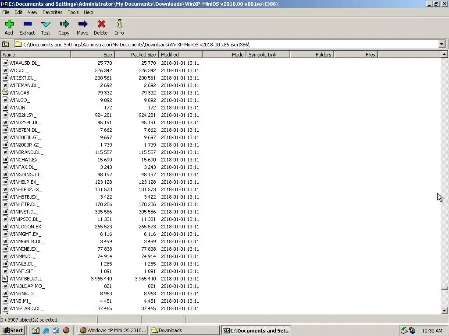Click the WINLOGON.EX_ file icon
This screenshot has width=449, height=336.
click(x=5, y=227)
